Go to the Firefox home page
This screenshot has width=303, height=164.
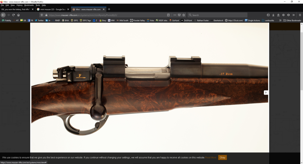[x=18, y=15]
